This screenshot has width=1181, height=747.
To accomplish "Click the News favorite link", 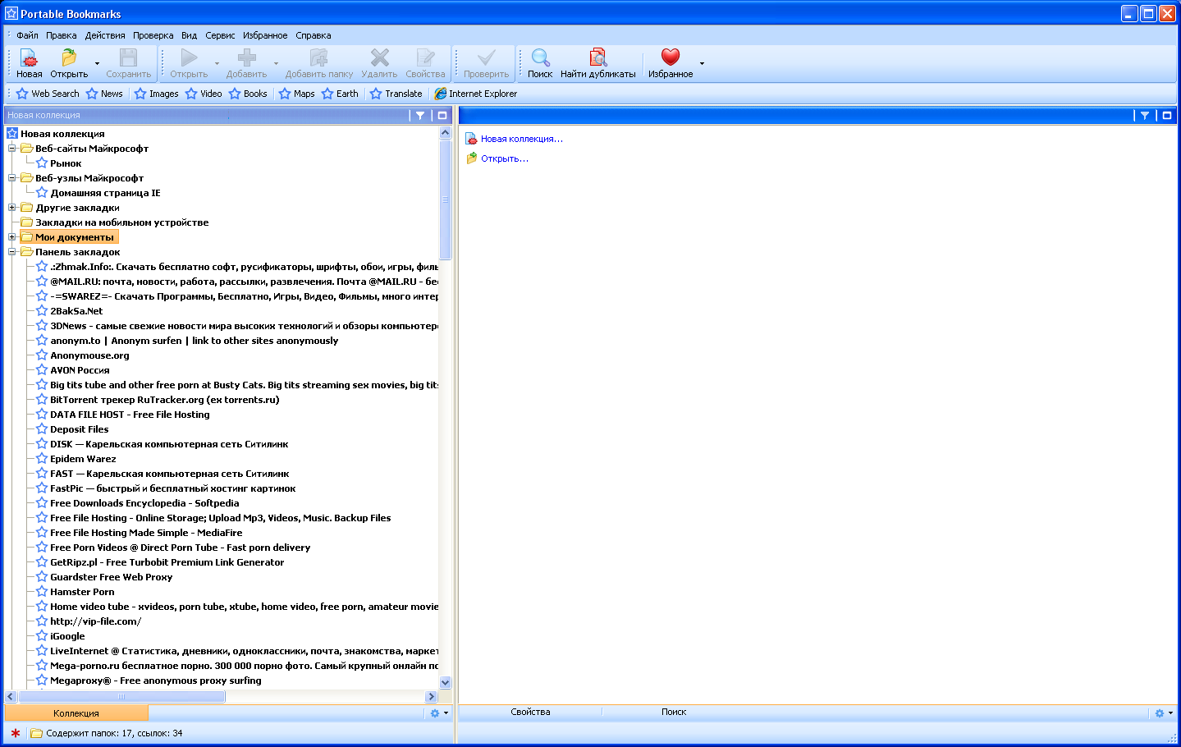I will pos(104,94).
